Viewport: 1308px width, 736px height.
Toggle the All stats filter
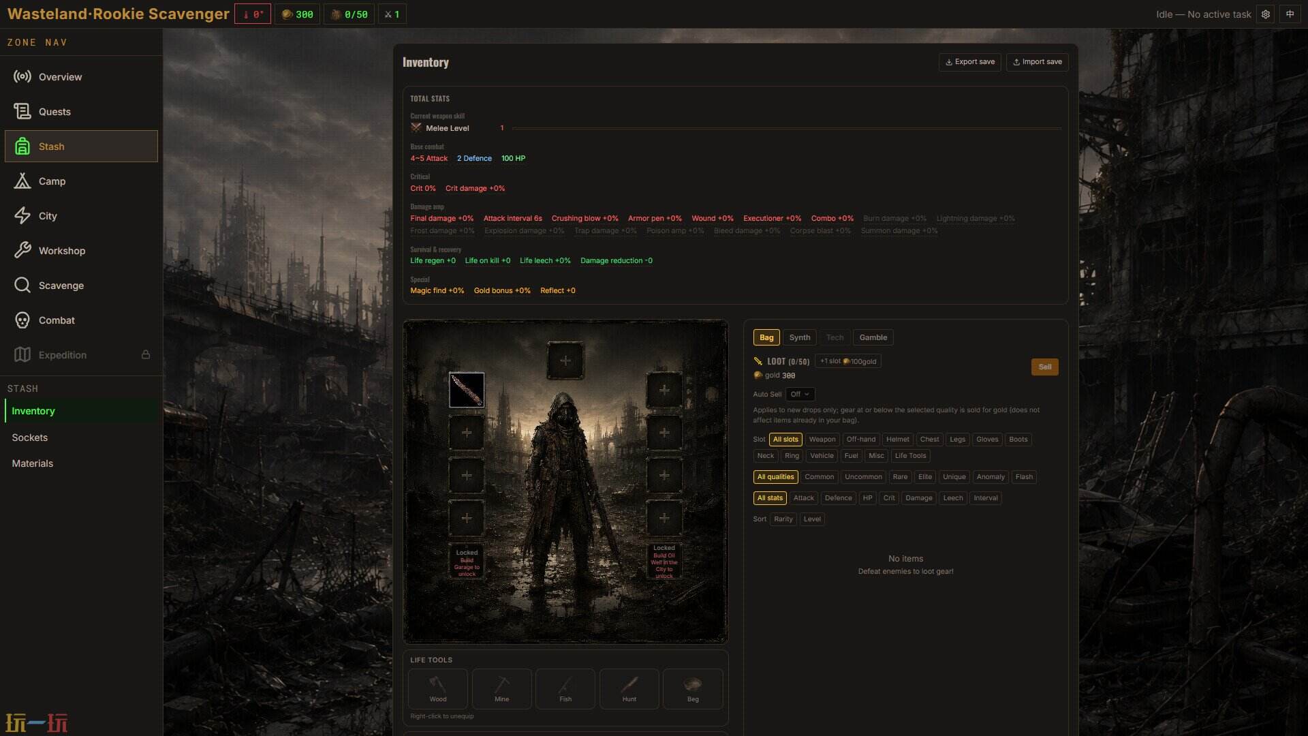coord(770,498)
